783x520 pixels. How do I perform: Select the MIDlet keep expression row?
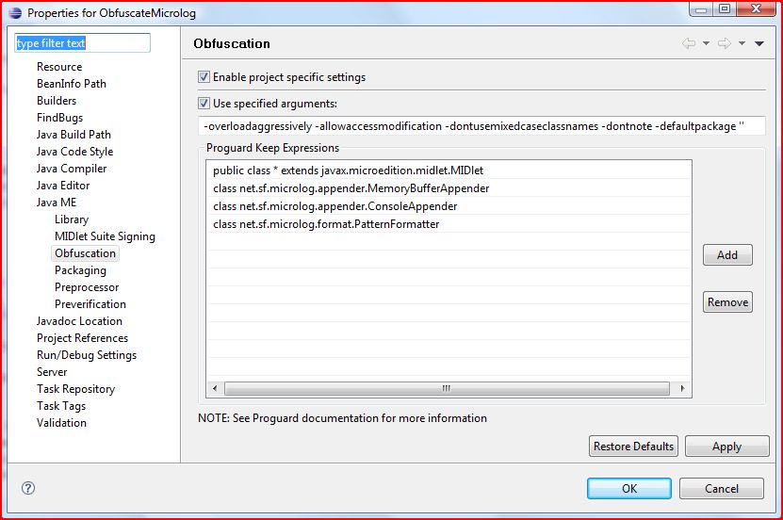click(449, 171)
